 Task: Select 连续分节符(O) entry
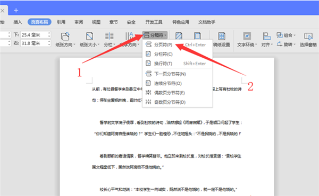178,83
